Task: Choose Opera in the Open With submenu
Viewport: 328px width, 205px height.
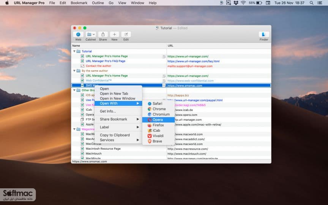Action: point(158,120)
